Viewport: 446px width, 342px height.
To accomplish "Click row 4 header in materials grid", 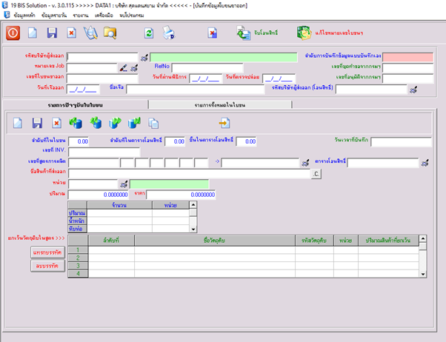I will 78,273.
